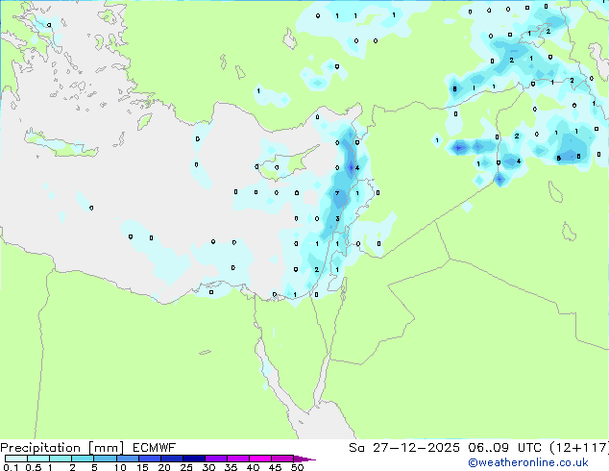Click the 25–30 mm navy swatch
This screenshot has width=609, height=471.
[x=193, y=459]
